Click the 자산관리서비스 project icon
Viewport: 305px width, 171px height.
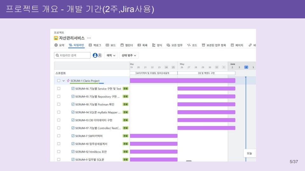(56, 38)
